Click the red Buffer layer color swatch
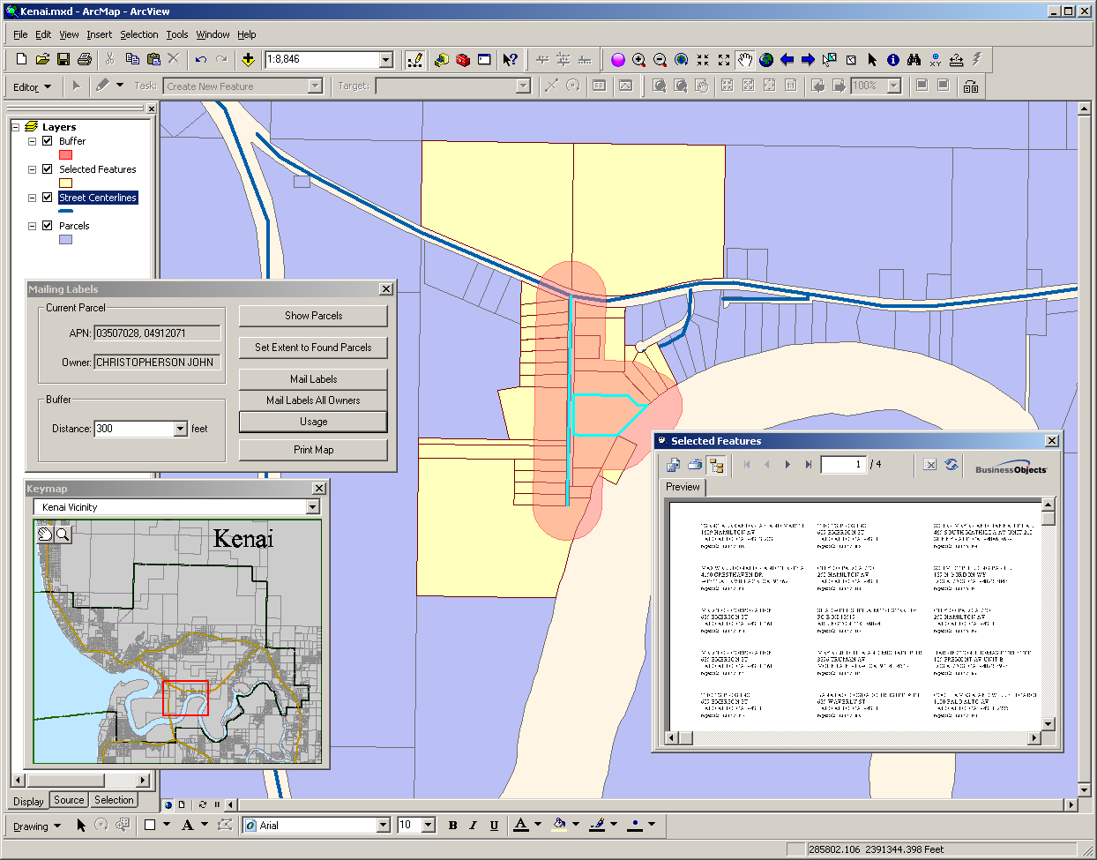The height and width of the screenshot is (860, 1097). click(x=65, y=154)
